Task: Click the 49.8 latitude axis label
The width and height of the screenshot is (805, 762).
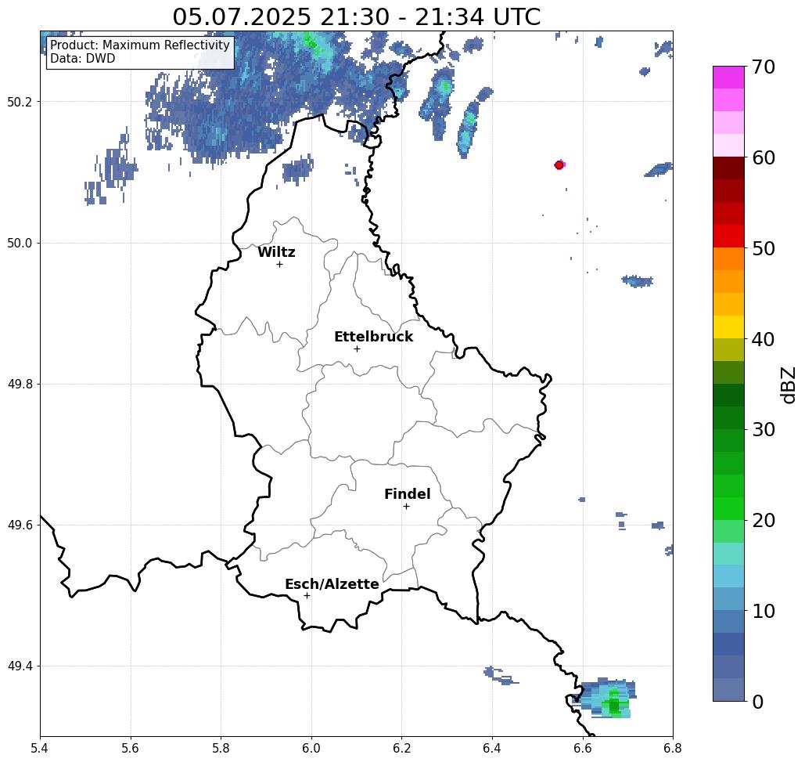Action: coord(20,385)
